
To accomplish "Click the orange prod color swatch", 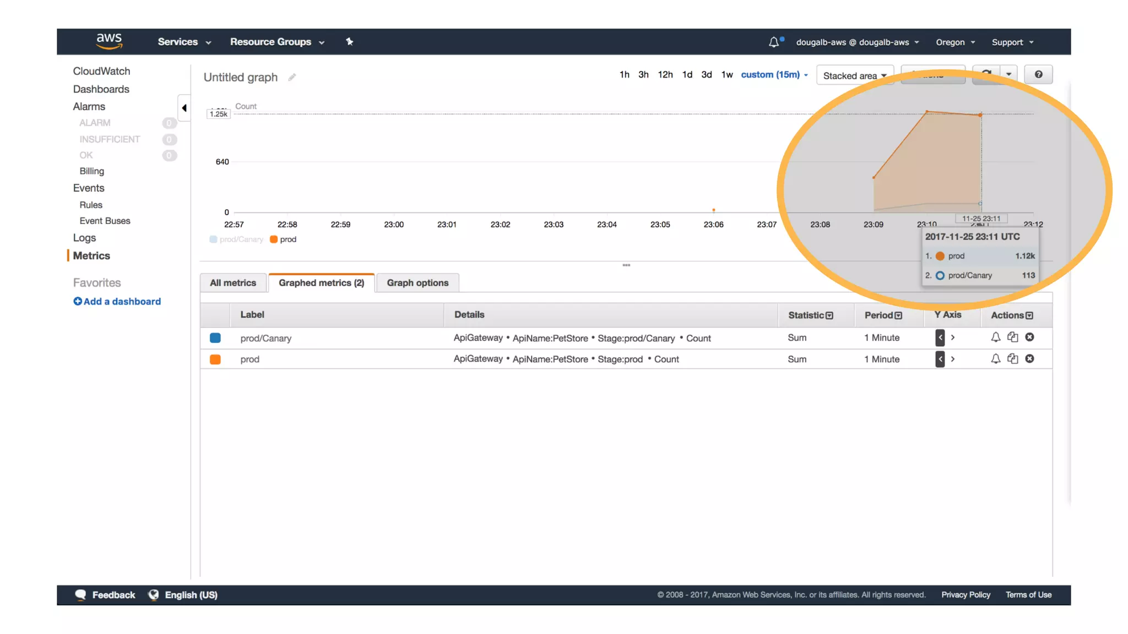I will [x=215, y=359].
